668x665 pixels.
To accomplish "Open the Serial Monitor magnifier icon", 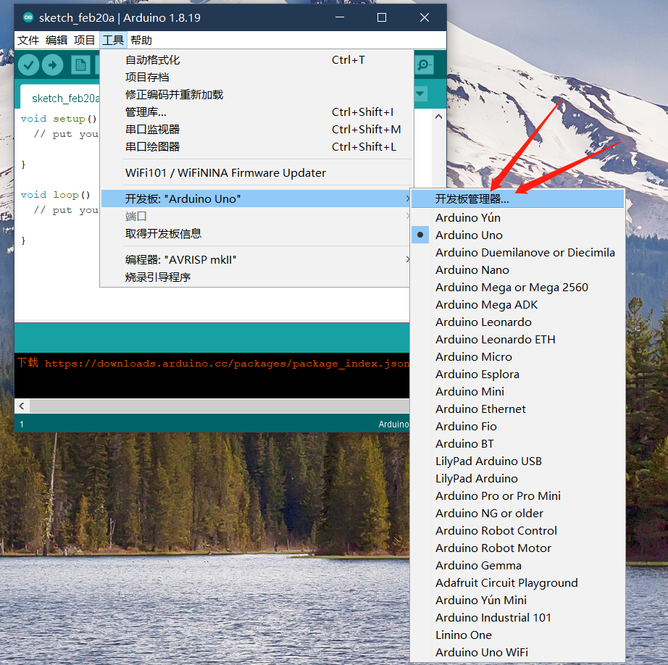I will pyautogui.click(x=425, y=64).
